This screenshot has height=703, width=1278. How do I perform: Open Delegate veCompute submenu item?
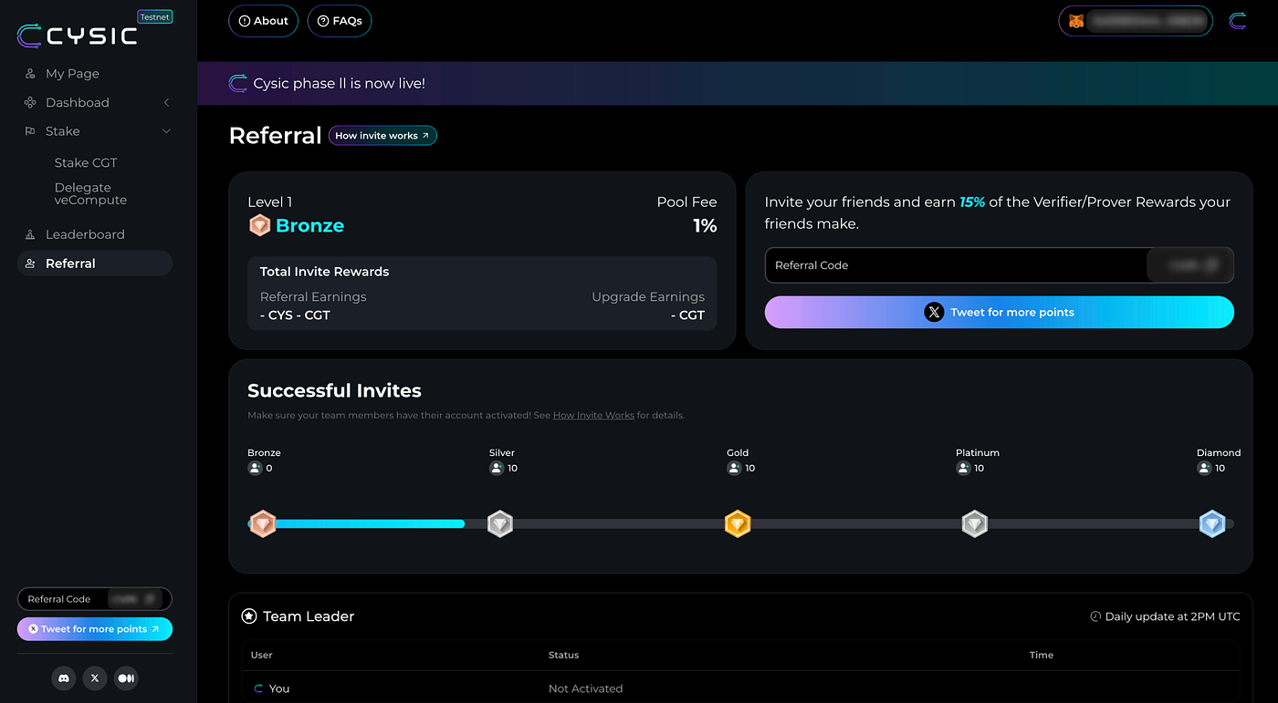tap(90, 194)
